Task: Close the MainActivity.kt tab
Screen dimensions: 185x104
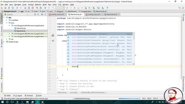Action: (83, 14)
